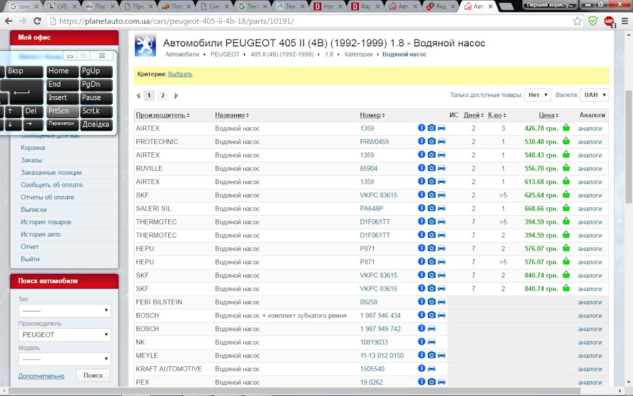This screenshot has height=396, width=633.
Task: Click part number PRW0459 link
Action: pos(375,141)
